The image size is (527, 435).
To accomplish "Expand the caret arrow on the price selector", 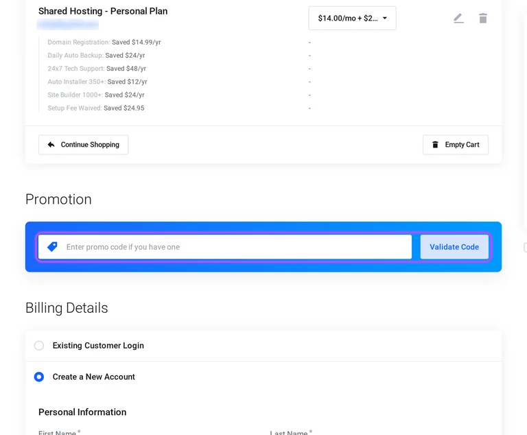I will click(385, 18).
